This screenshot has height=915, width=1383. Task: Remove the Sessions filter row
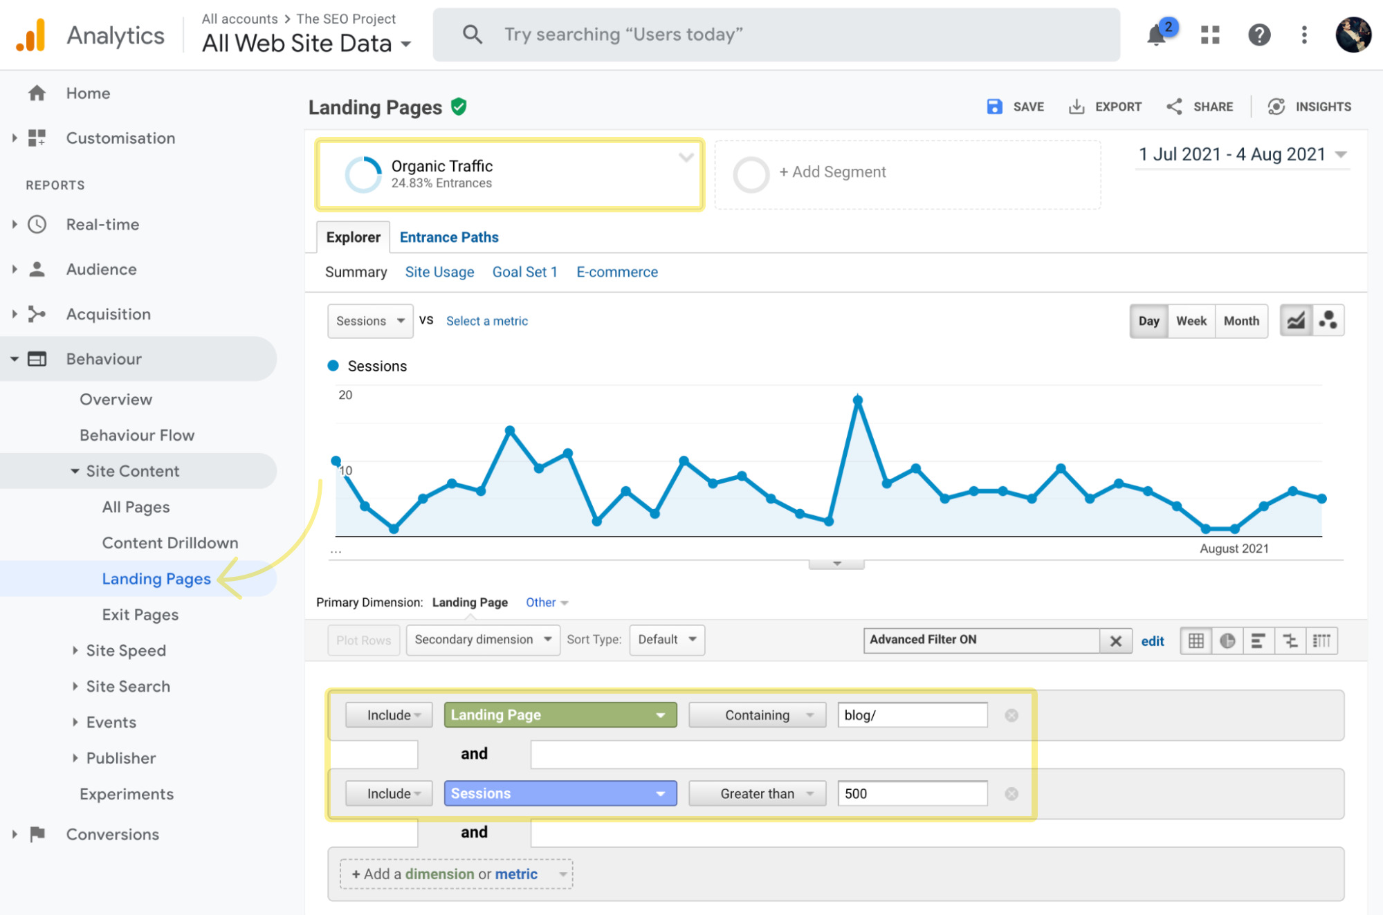[1011, 794]
